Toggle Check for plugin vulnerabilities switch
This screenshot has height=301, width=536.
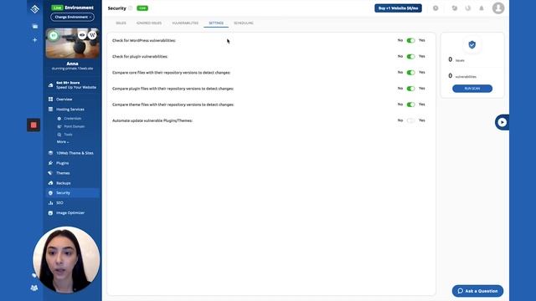pos(411,57)
